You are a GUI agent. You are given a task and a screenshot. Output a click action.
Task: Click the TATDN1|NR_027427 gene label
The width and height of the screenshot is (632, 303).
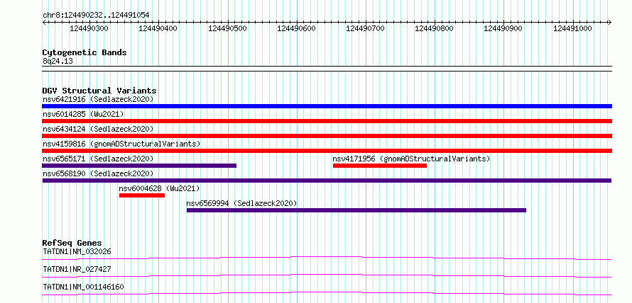pyautogui.click(x=77, y=269)
